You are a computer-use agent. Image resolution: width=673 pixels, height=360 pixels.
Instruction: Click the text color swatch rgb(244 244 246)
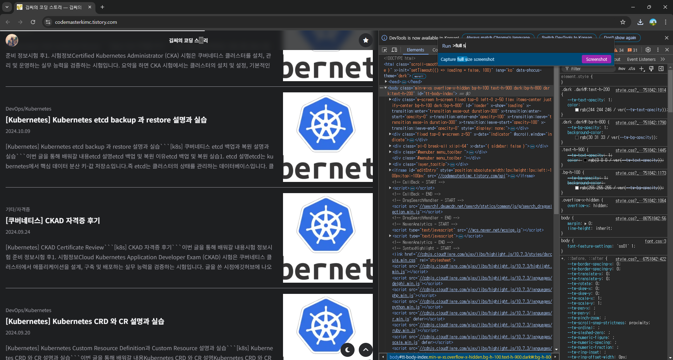click(577, 110)
